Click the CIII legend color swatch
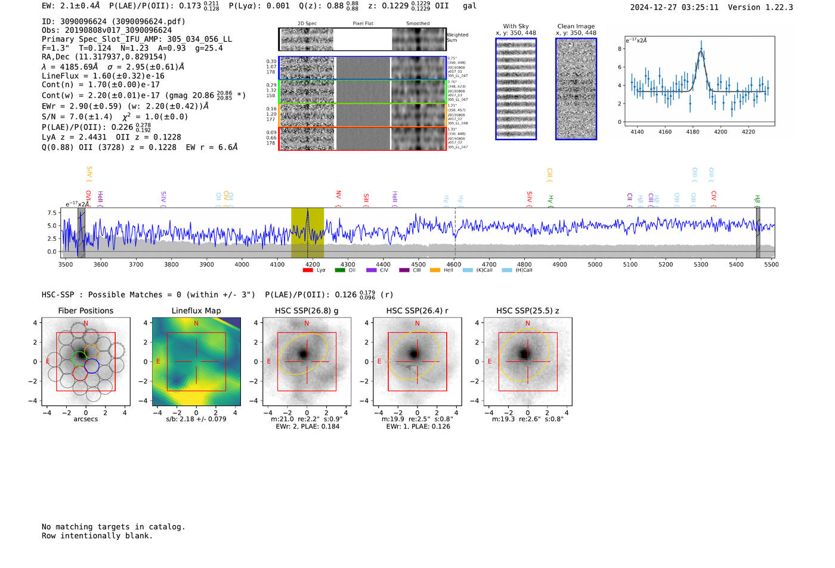Screen dimensions: 835x568 [404, 271]
